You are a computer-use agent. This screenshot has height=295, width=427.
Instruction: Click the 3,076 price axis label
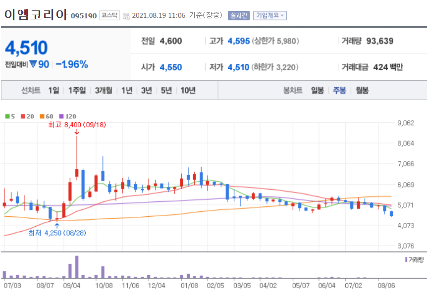(x=406, y=246)
